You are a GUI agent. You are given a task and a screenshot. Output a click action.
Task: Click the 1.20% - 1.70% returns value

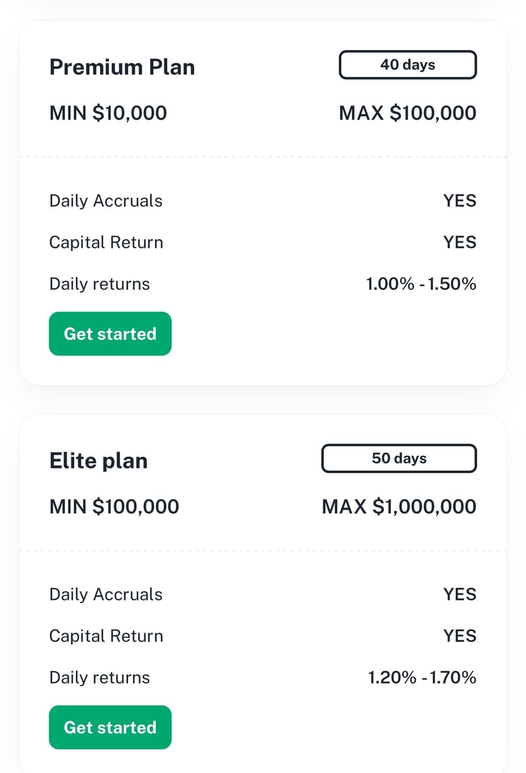[422, 678]
